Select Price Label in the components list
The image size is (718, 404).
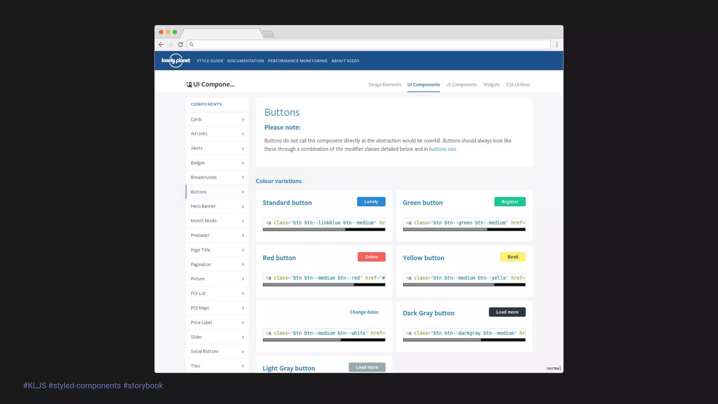tap(217, 323)
